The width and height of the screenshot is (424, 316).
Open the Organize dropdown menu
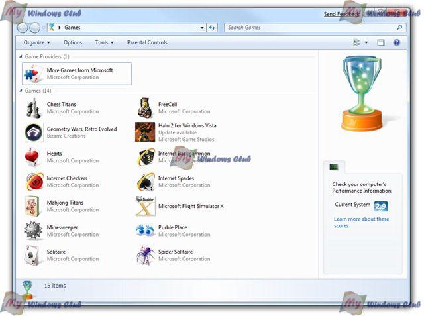[36, 42]
